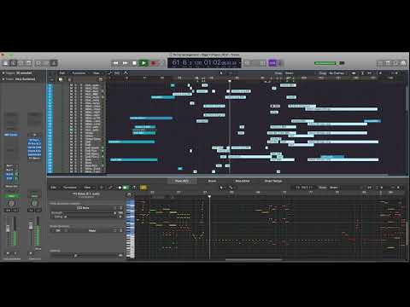Open the Loop Browser button
Image resolution: width=410 pixels, height=307 pixels.
(x=395, y=63)
